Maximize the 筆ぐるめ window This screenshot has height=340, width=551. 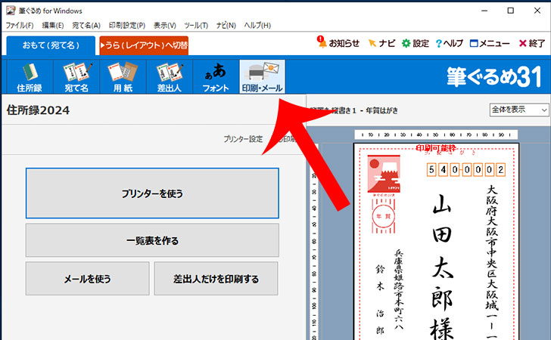click(x=511, y=11)
